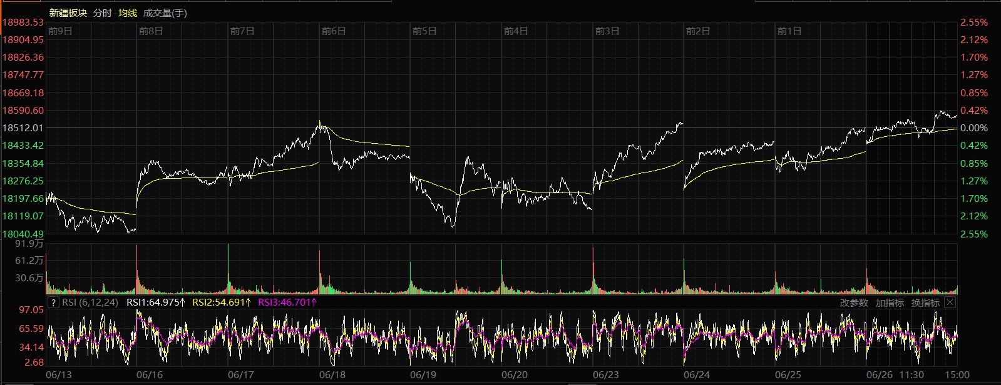Click the 06/18 date on time axis
This screenshot has height=385, width=1001.
point(332,374)
